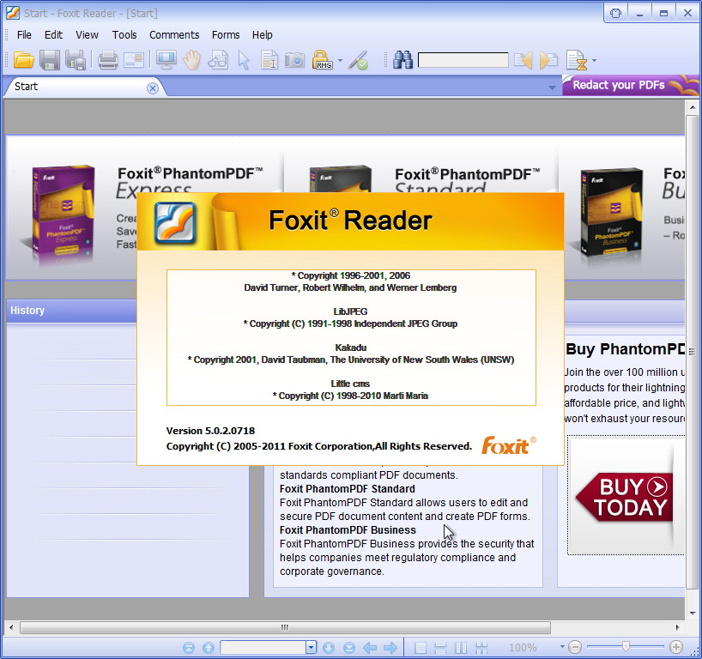Screen dimensions: 702x659
Task: Toggle Single Page layout mode
Action: 420,647
